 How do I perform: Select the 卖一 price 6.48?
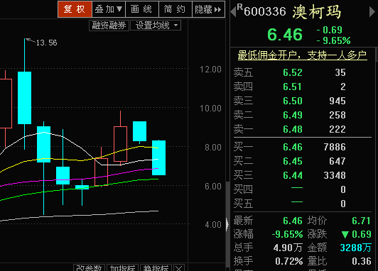tap(293, 129)
